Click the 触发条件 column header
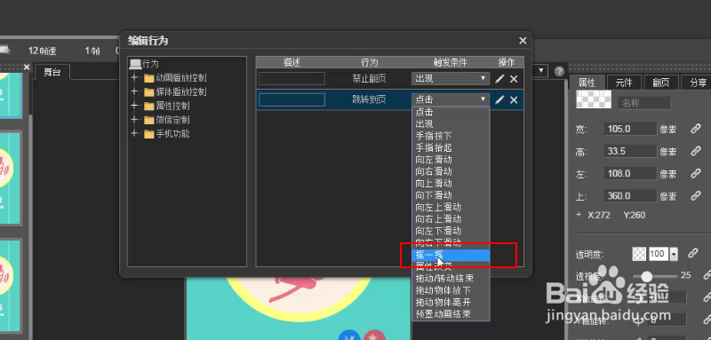Viewport: 711px width, 340px height. tap(451, 62)
